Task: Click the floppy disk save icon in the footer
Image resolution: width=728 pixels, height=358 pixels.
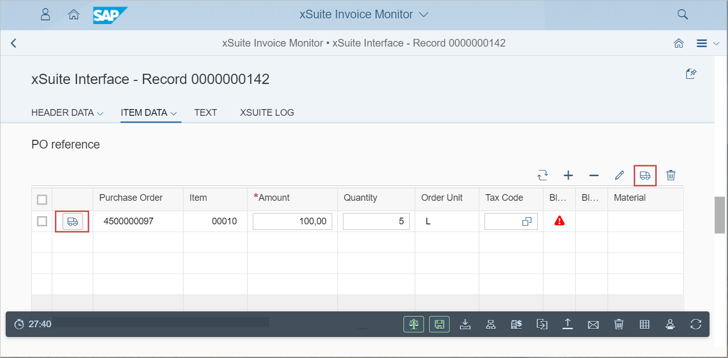Action: [x=439, y=324]
